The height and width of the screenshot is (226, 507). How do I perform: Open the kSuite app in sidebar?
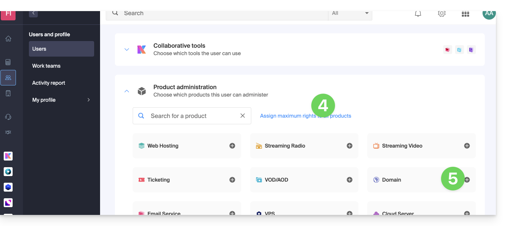click(8, 156)
